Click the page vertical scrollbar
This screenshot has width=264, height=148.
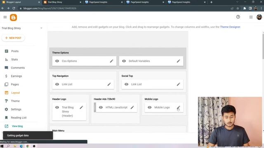click(x=263, y=46)
